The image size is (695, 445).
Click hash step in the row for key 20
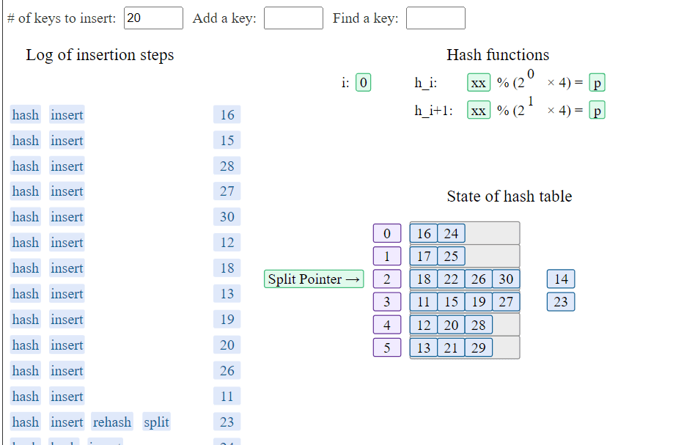[26, 345]
